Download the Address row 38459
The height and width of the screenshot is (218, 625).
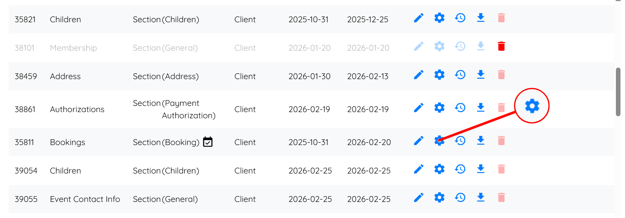(480, 75)
